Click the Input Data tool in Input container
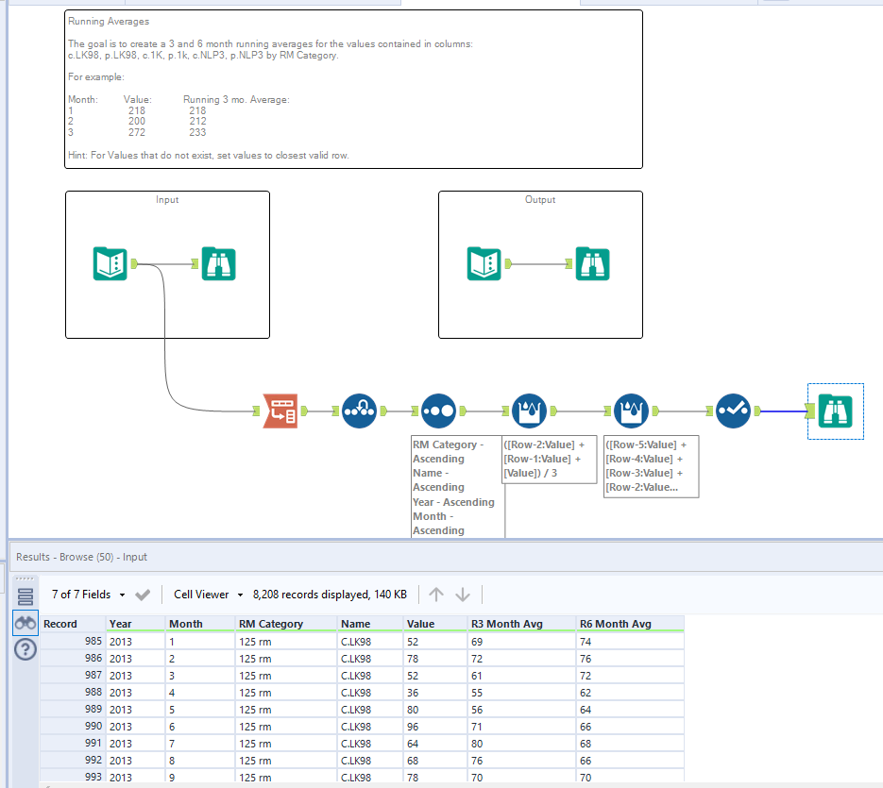Image resolution: width=883 pixels, height=788 pixels. (110, 263)
